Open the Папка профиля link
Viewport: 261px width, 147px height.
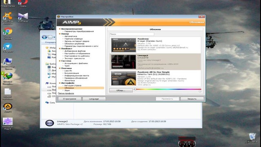pos(66,94)
